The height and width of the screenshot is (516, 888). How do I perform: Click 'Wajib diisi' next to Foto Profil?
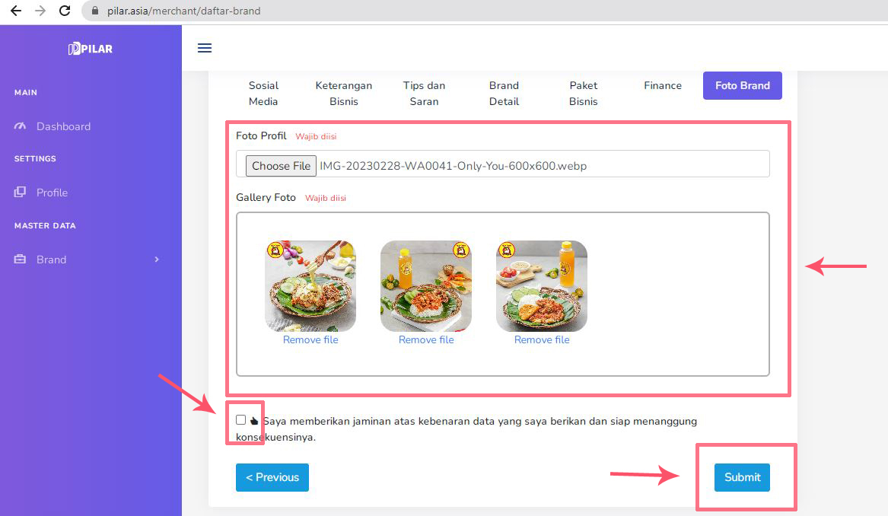pyautogui.click(x=316, y=136)
